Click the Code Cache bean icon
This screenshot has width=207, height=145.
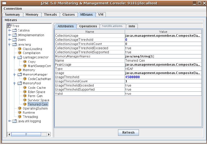click(x=25, y=88)
